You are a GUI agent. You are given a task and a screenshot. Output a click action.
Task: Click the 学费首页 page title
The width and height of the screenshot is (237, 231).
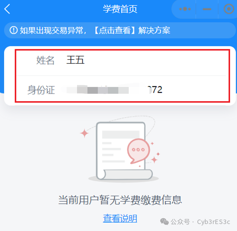pyautogui.click(x=120, y=9)
